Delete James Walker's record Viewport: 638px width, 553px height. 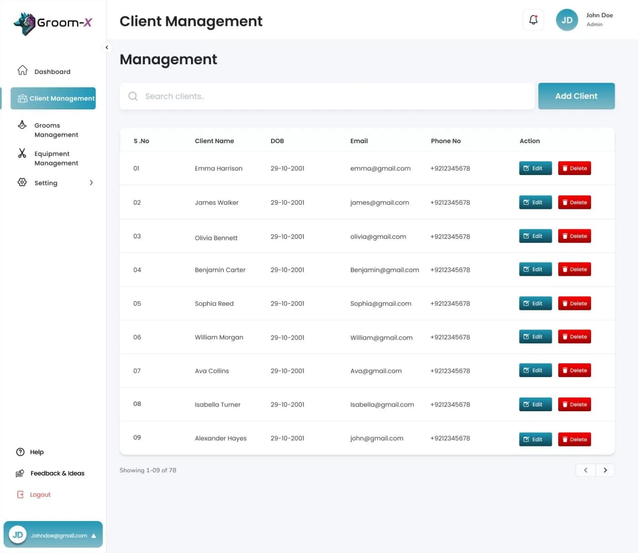pyautogui.click(x=575, y=202)
